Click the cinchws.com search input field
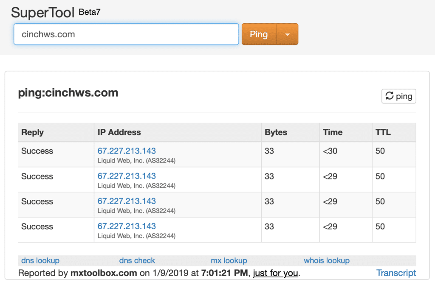The width and height of the screenshot is (435, 285). [126, 34]
